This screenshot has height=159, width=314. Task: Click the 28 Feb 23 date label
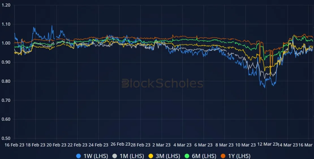(140, 145)
